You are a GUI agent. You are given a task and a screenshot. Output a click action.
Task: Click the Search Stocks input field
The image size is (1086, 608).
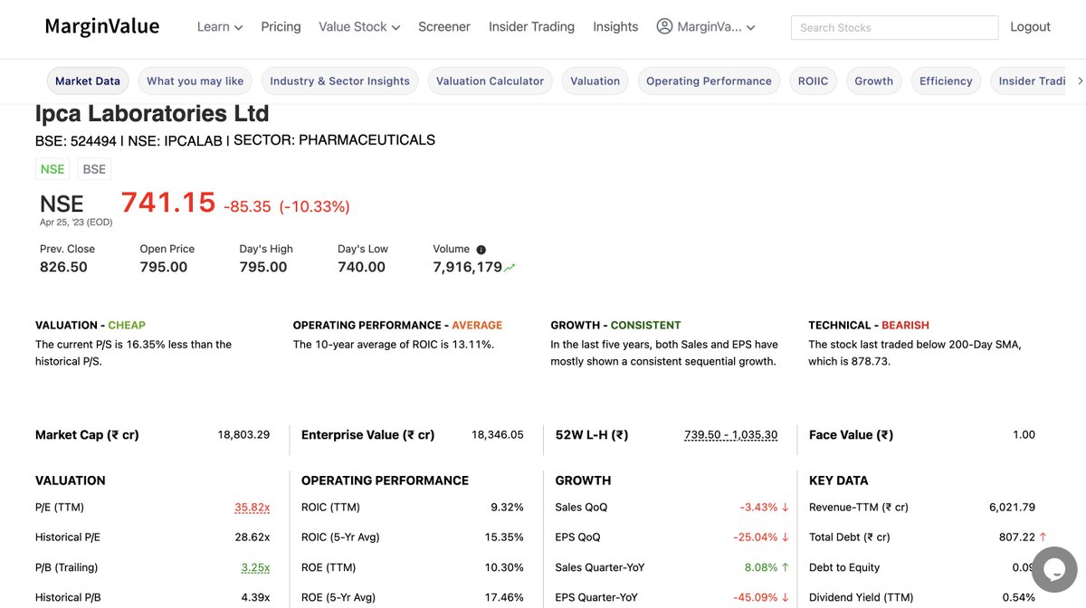[x=894, y=27]
